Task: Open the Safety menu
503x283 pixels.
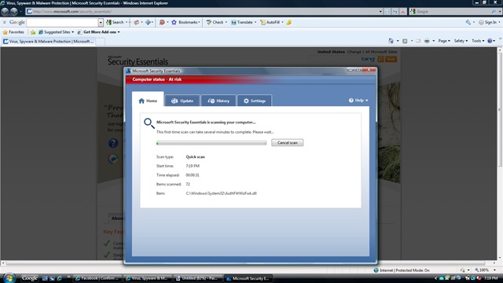Action: [x=461, y=41]
